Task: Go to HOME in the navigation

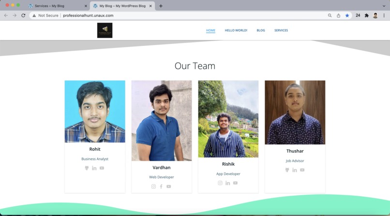Action: 210,31
